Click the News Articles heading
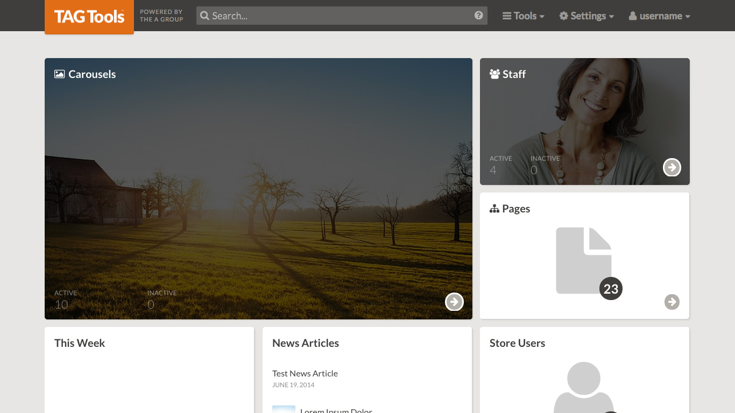Viewport: 735px width, 413px height. (x=306, y=343)
